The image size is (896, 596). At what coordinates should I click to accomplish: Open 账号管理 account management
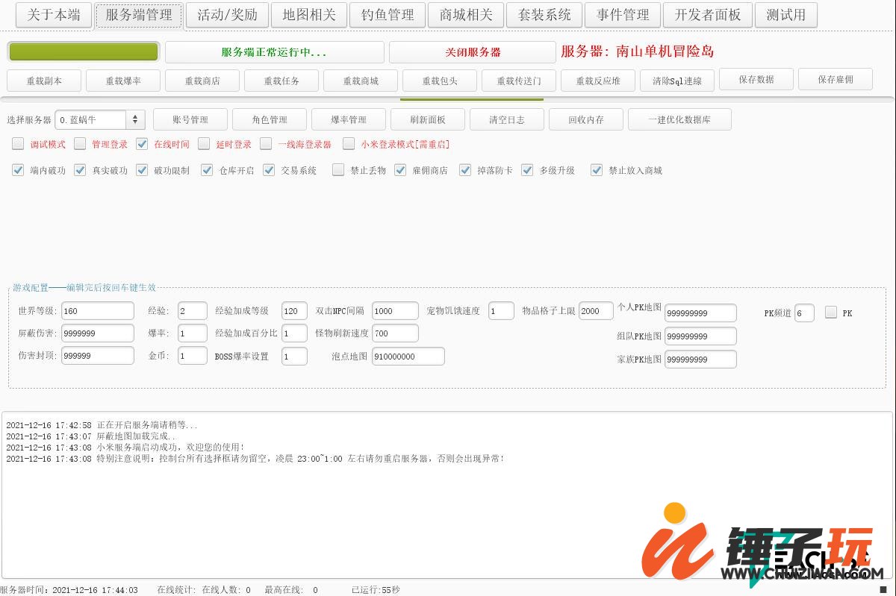pyautogui.click(x=190, y=119)
